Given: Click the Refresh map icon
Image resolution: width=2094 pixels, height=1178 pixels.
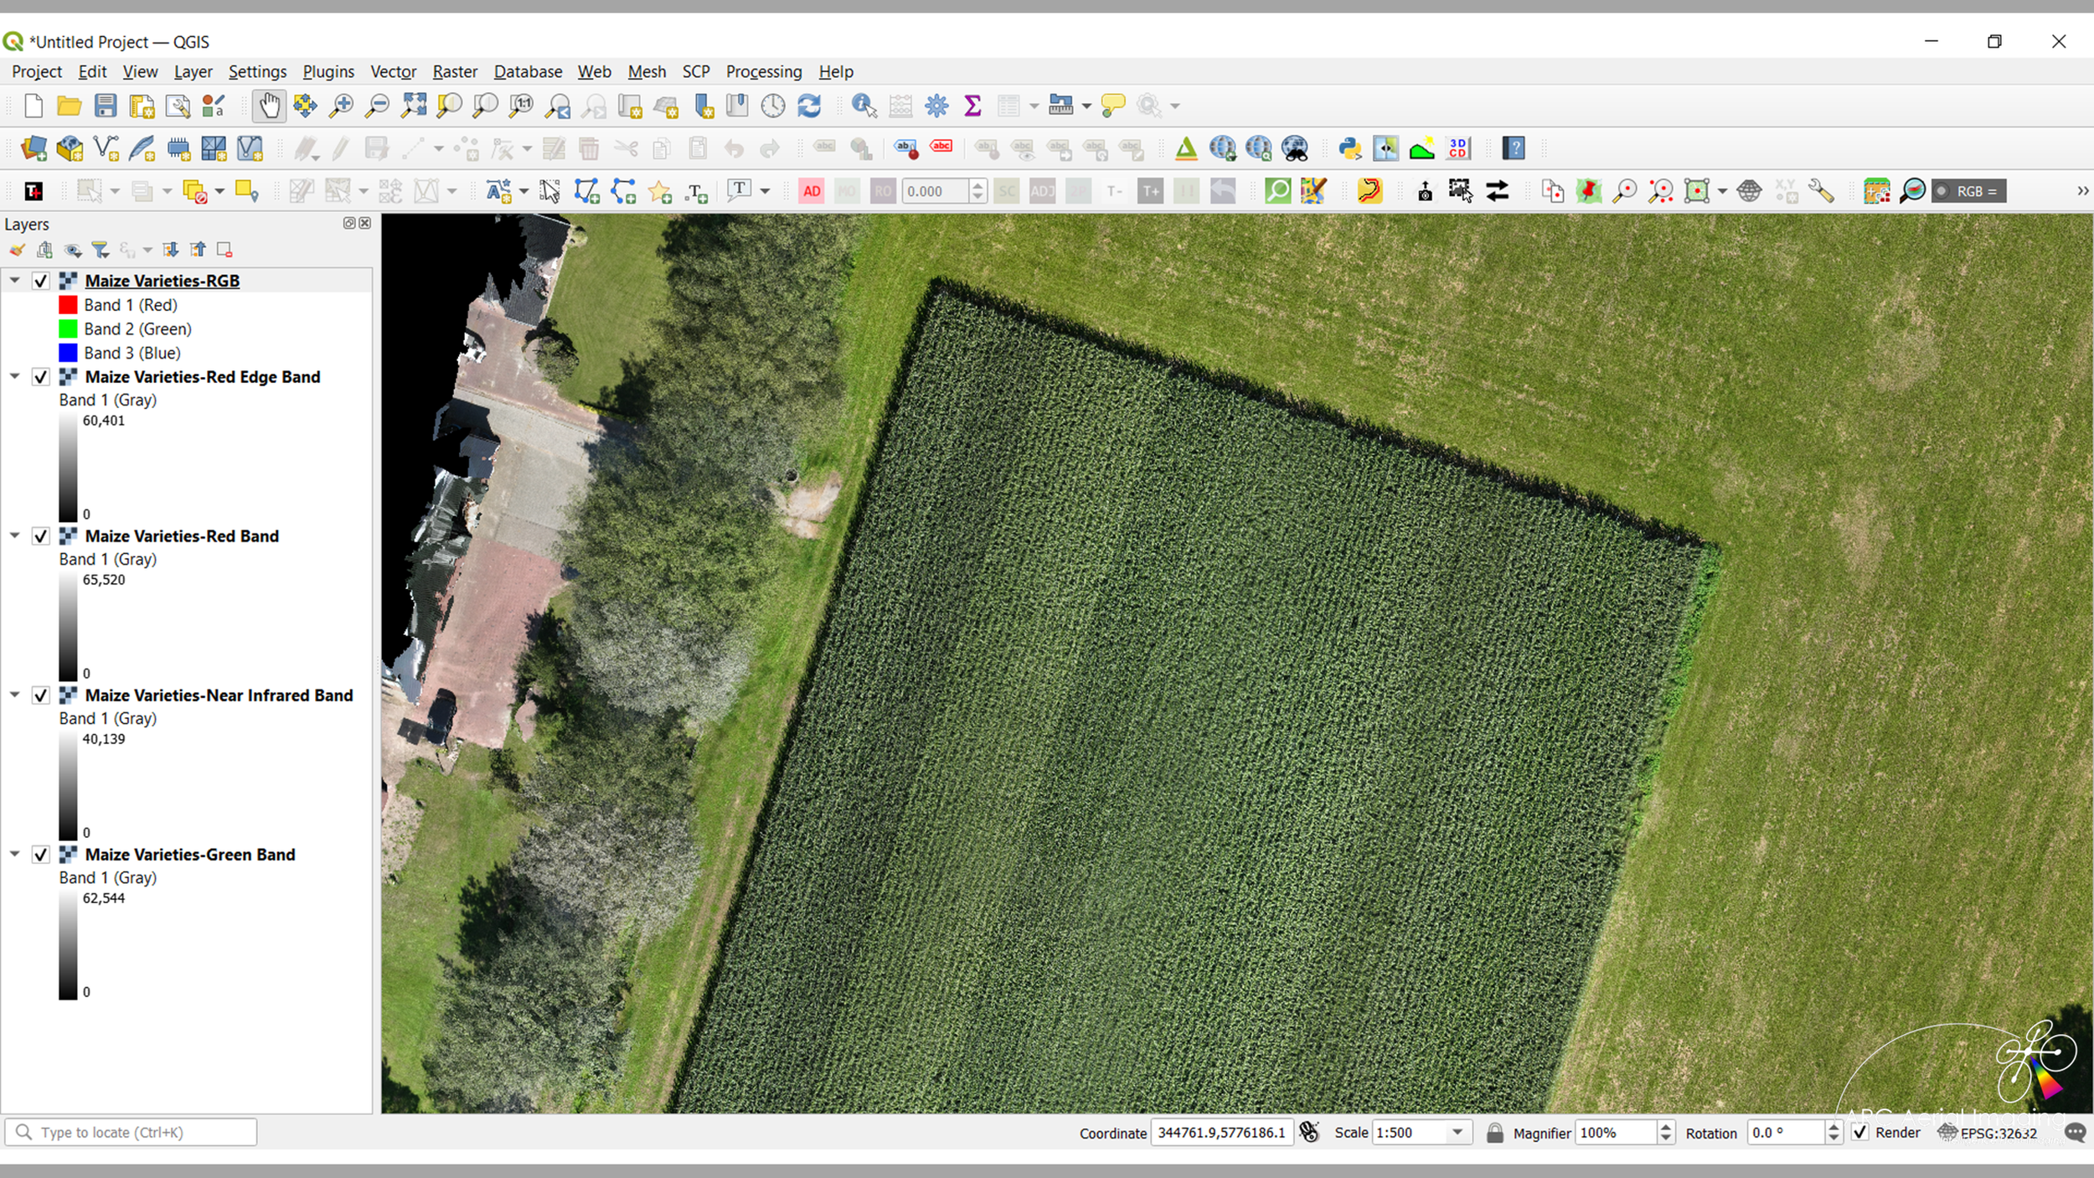Looking at the screenshot, I should [809, 106].
